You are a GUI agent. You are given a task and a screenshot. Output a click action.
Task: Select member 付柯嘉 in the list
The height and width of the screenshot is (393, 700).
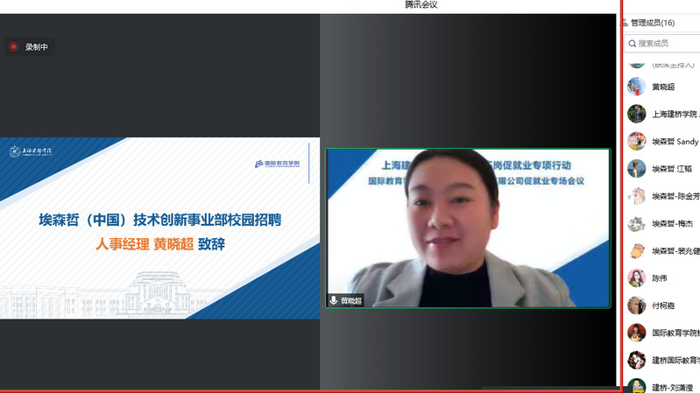coord(663,305)
